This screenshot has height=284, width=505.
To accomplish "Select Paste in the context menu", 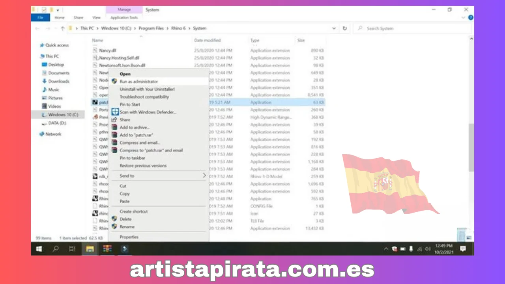I will [125, 201].
